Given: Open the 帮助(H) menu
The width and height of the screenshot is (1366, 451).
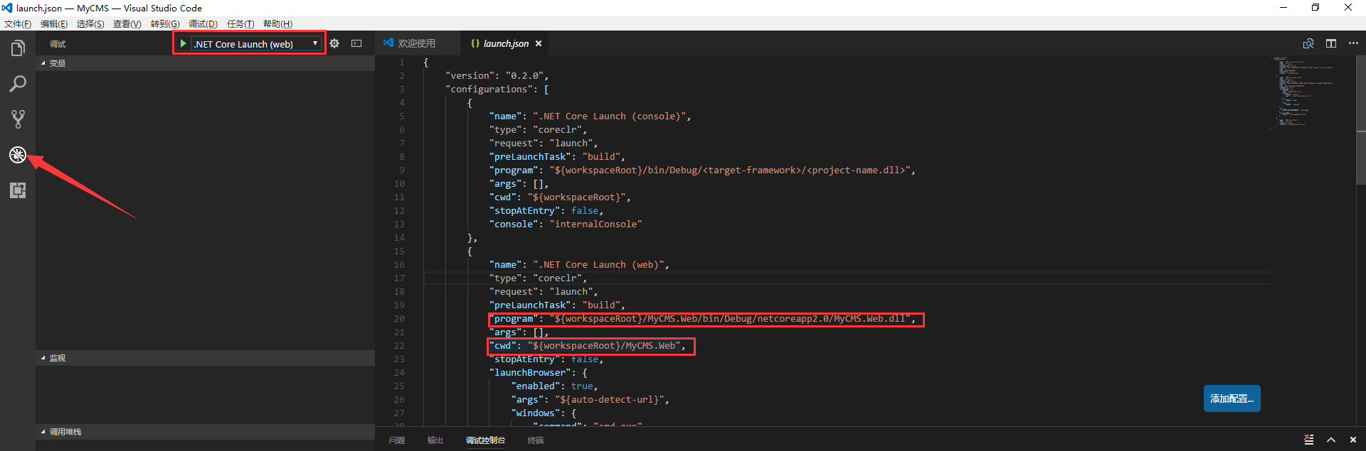Looking at the screenshot, I should pos(277,24).
